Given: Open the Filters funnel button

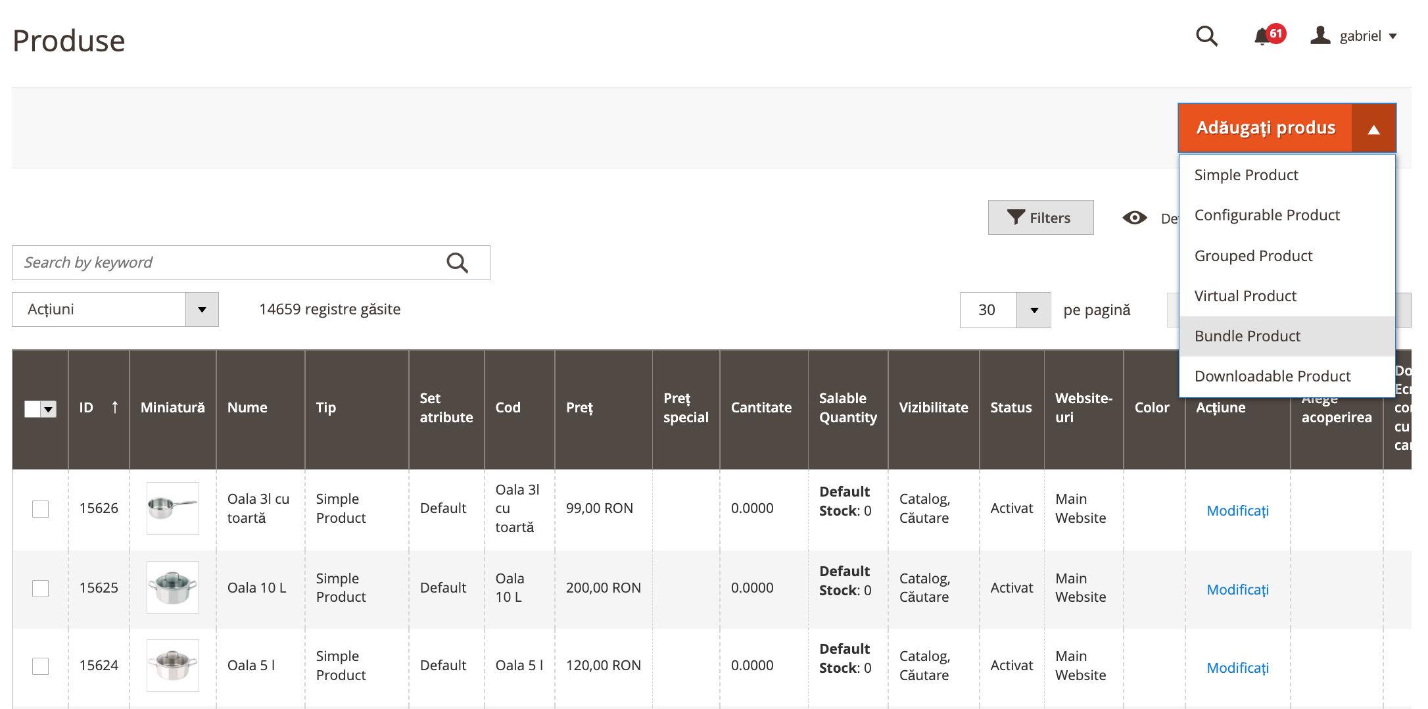Looking at the screenshot, I should (x=1041, y=218).
